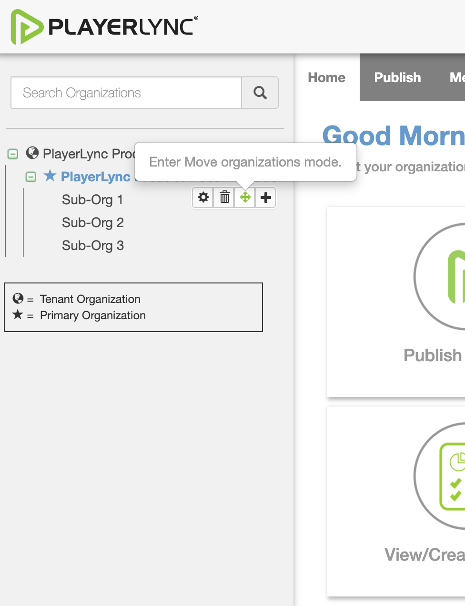Click the PlayerLync logo
The height and width of the screenshot is (606, 465).
[x=104, y=27]
